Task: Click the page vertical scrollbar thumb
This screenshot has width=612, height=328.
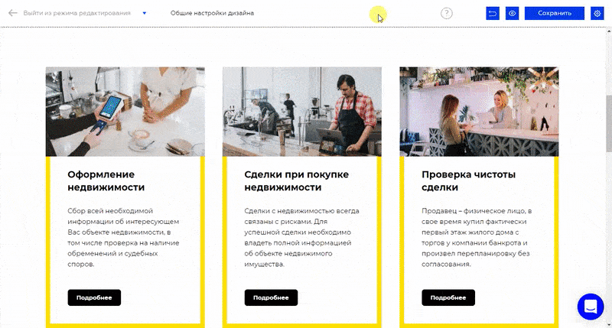Action: click(608, 124)
